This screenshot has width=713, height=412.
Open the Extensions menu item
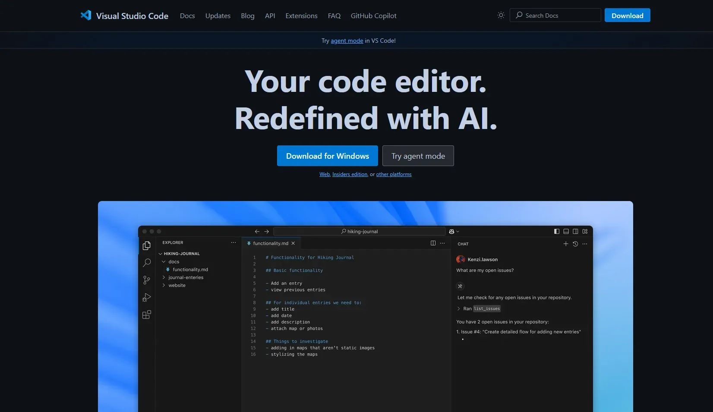[301, 16]
